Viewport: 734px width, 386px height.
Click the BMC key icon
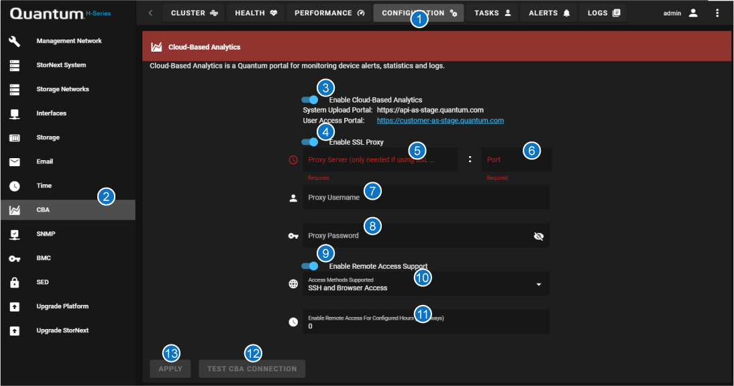[15, 259]
